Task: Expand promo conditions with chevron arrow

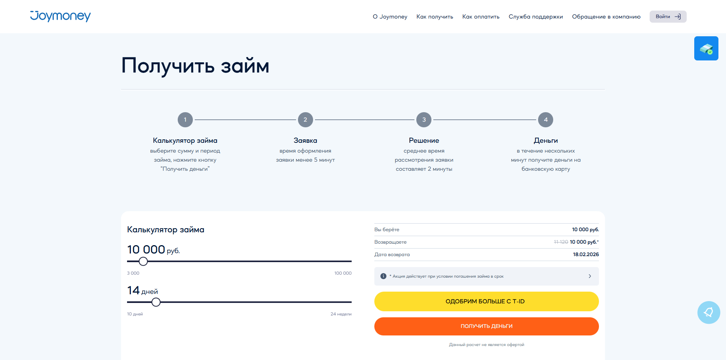Action: tap(589, 276)
